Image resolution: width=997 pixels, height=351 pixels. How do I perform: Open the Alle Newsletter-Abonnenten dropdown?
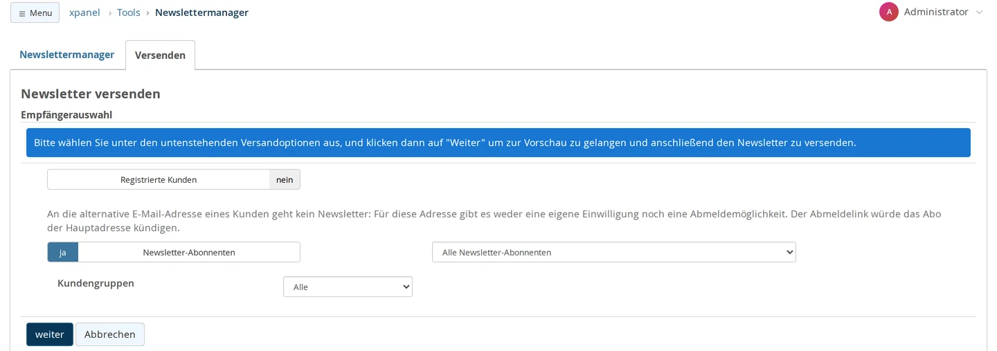614,252
